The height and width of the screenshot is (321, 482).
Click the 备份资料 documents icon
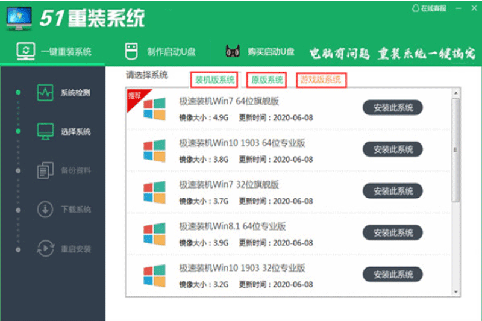[46, 170]
